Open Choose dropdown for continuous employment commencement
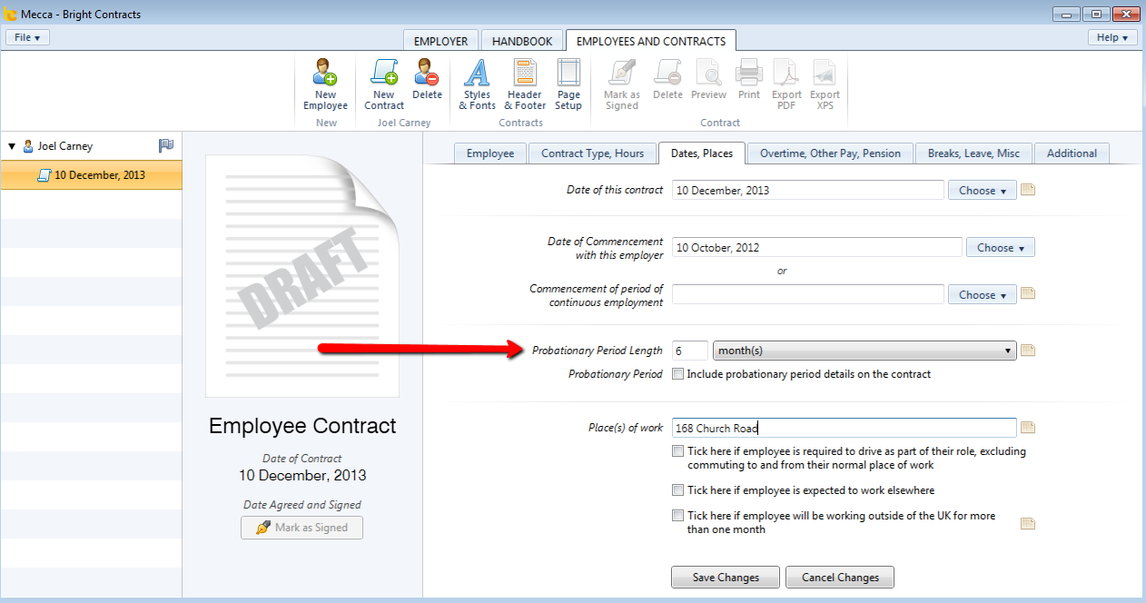 point(983,295)
